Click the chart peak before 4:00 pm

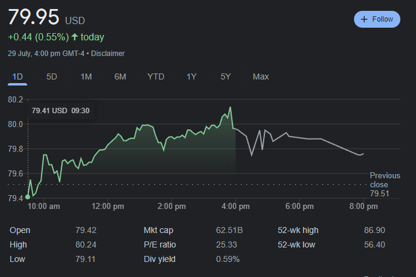coord(230,108)
